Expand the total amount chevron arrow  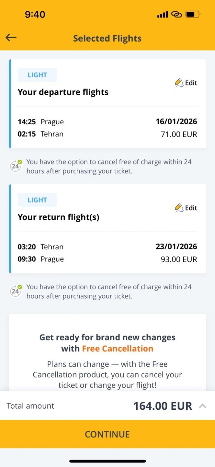click(x=203, y=406)
